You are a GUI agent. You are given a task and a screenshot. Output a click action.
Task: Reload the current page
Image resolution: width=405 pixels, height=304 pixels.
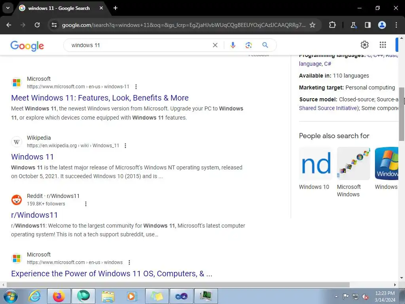(x=37, y=25)
